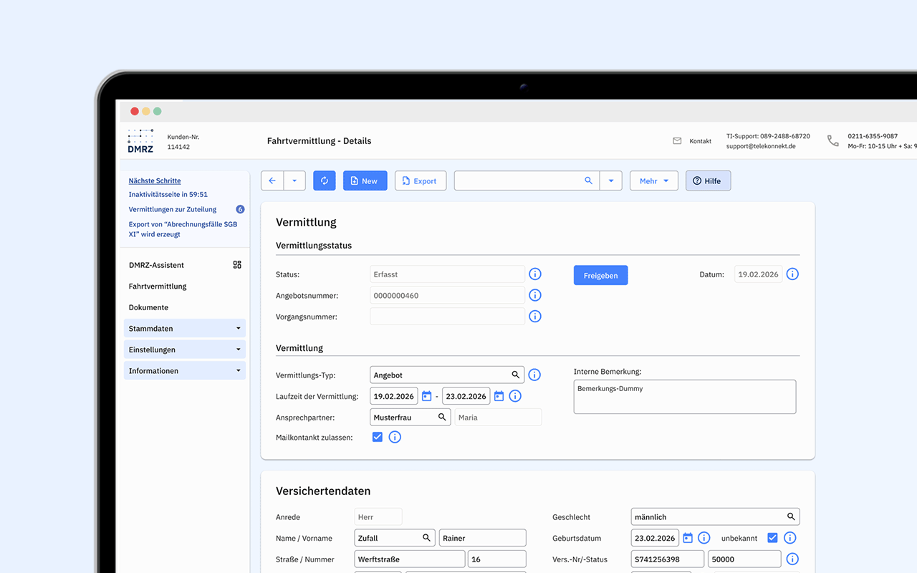Select Dokumente in the sidebar menu
The image size is (917, 573).
coord(148,307)
